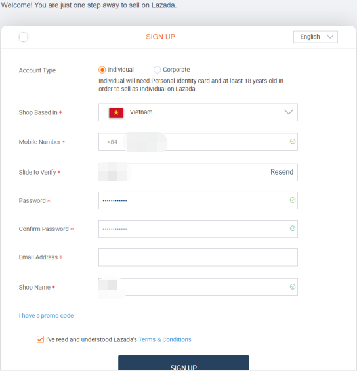Click the Shop Name green checkmark icon
The image size is (357, 371).
pyautogui.click(x=293, y=287)
